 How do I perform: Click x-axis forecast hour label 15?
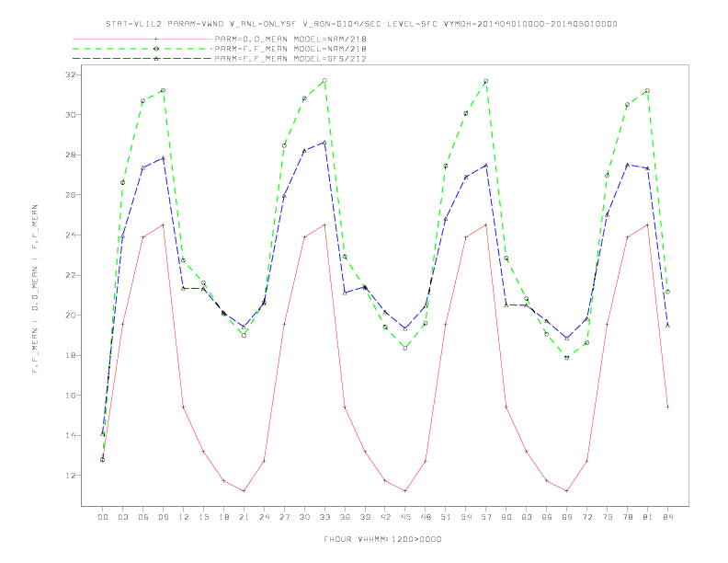[x=203, y=517]
